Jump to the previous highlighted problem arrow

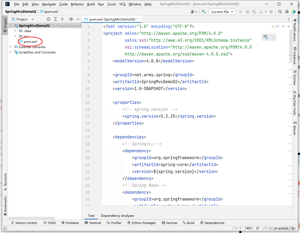pos(283,26)
